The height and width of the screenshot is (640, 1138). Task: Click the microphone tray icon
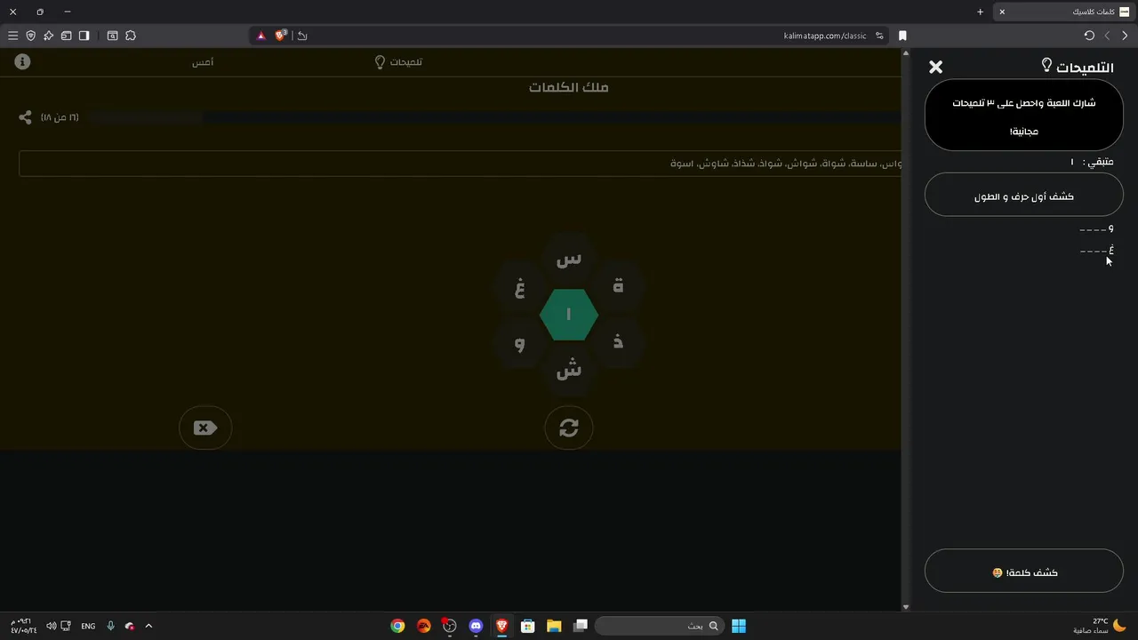click(110, 626)
